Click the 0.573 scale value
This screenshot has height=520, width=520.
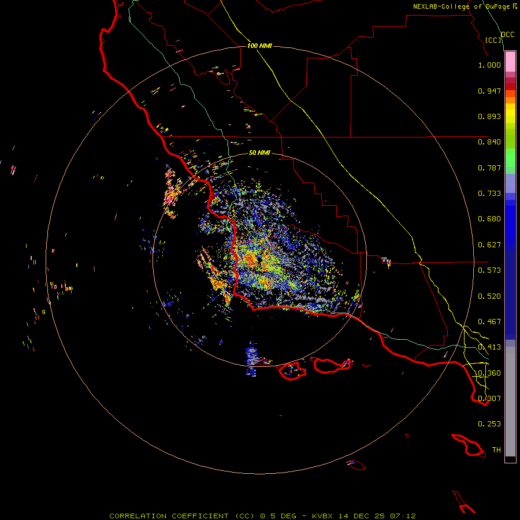point(489,270)
